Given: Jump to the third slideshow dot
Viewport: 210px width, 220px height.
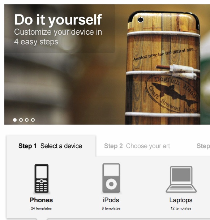Looking at the screenshot, I should coord(27,120).
